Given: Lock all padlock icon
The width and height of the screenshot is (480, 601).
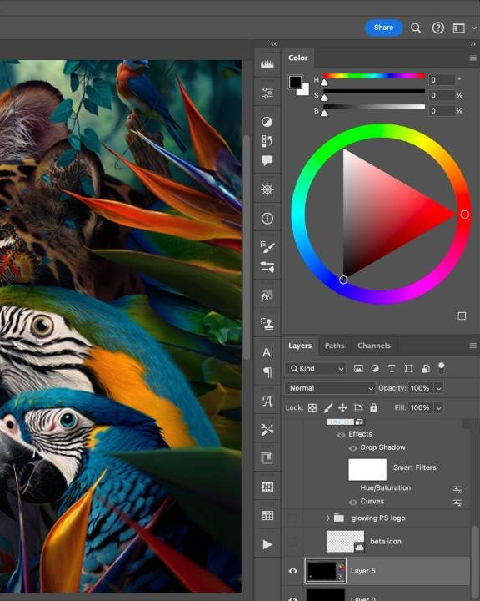Looking at the screenshot, I should coord(374,407).
